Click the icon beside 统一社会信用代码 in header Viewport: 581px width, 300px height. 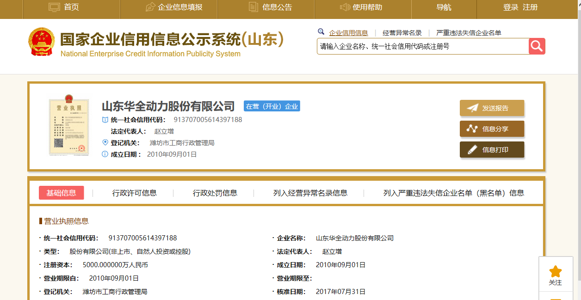[105, 120]
